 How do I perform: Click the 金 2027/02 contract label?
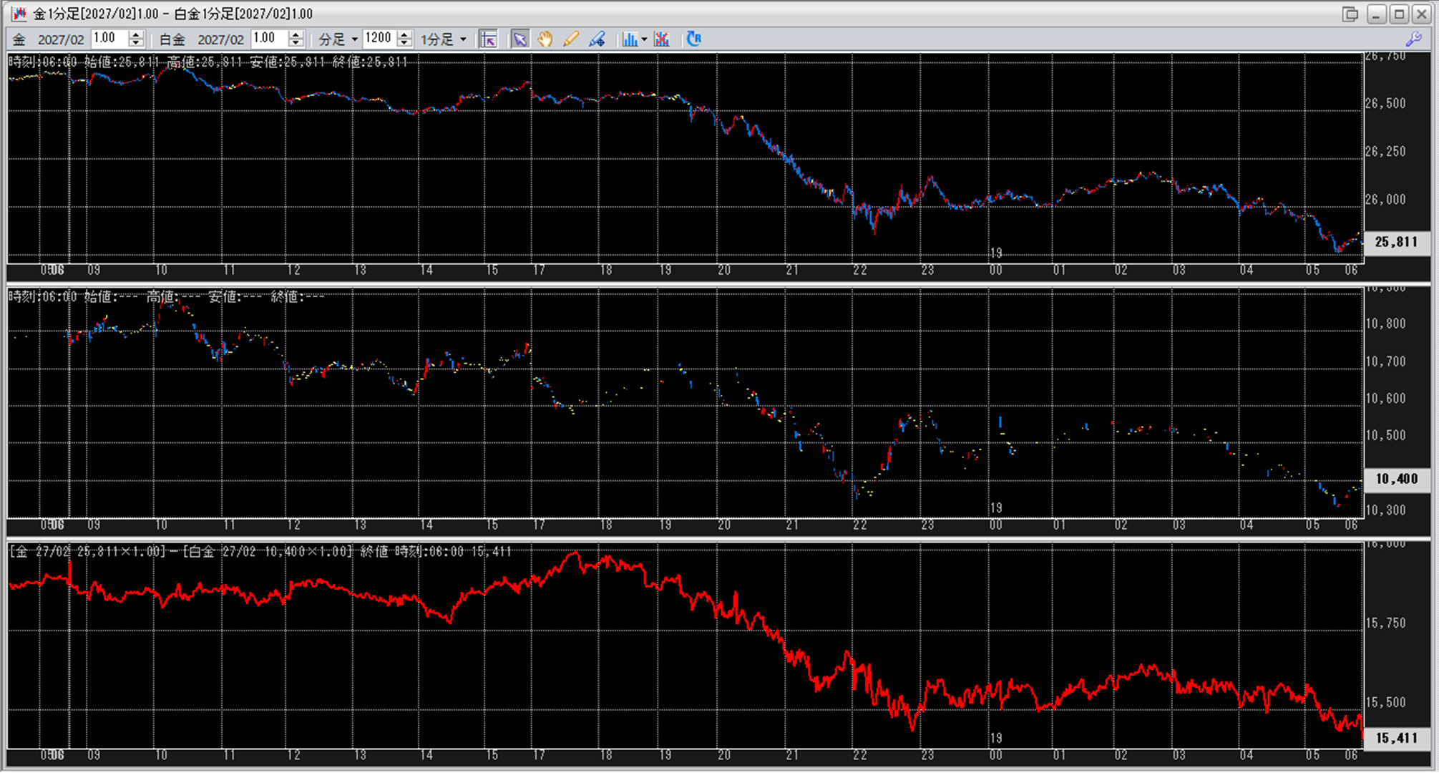click(60, 40)
